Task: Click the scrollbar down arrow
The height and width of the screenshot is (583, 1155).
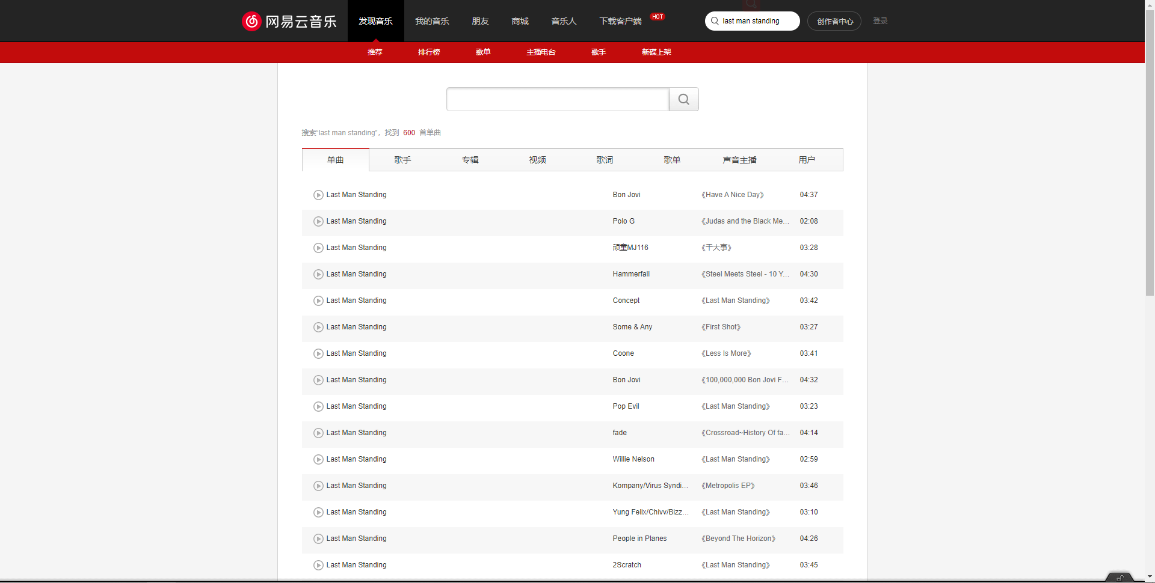Action: click(x=1150, y=578)
